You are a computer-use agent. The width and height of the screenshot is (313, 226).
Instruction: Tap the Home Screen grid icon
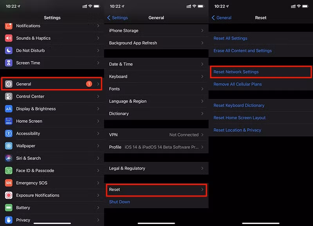pyautogui.click(x=9, y=121)
